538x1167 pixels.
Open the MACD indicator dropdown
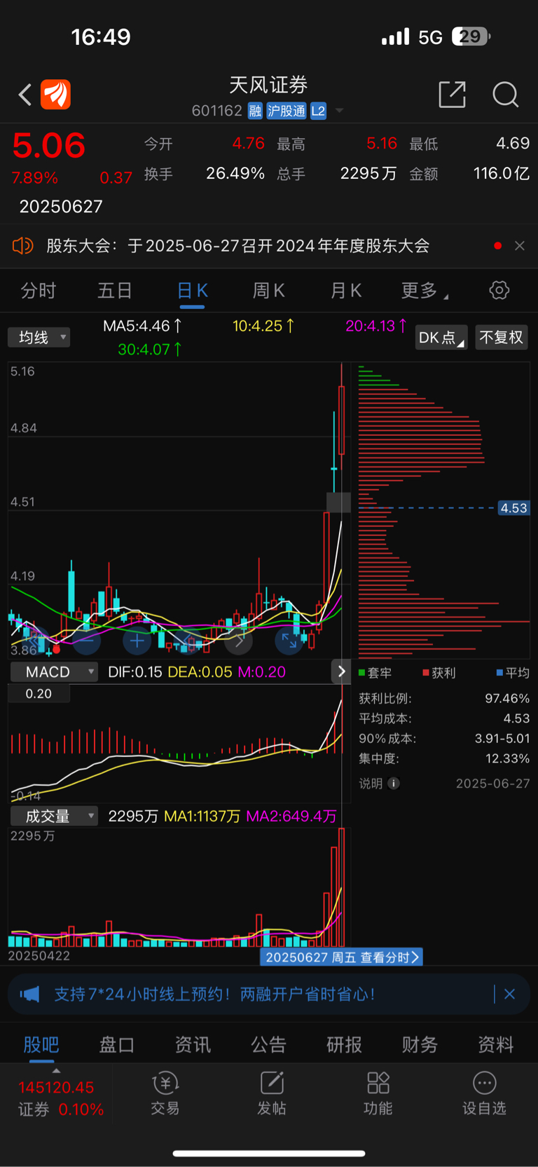(x=54, y=672)
